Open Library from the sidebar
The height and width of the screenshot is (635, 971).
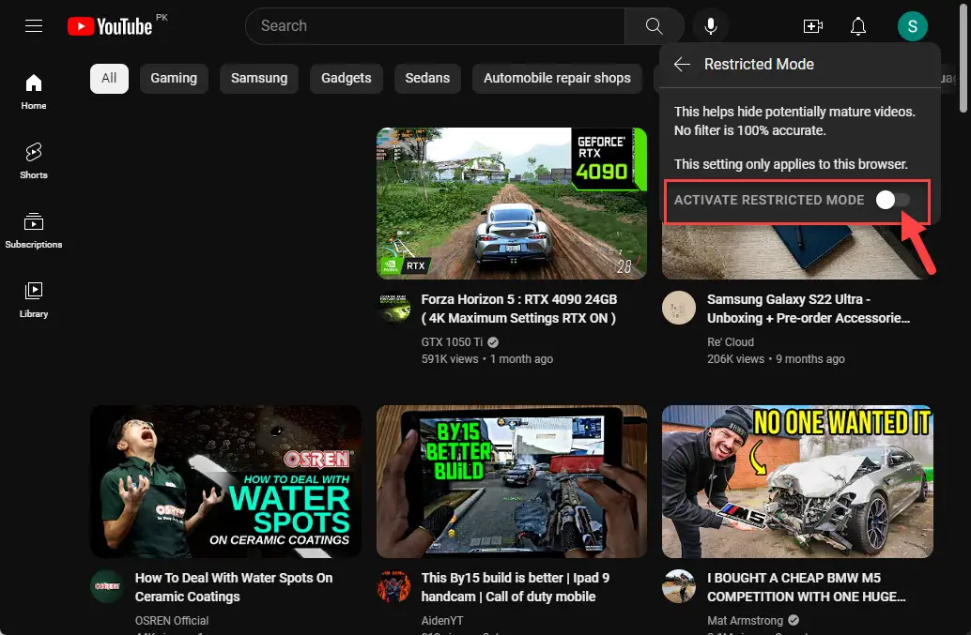pos(34,298)
